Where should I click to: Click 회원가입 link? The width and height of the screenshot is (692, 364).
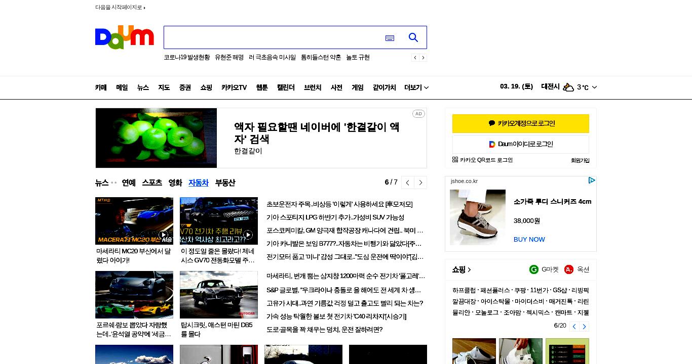[580, 160]
